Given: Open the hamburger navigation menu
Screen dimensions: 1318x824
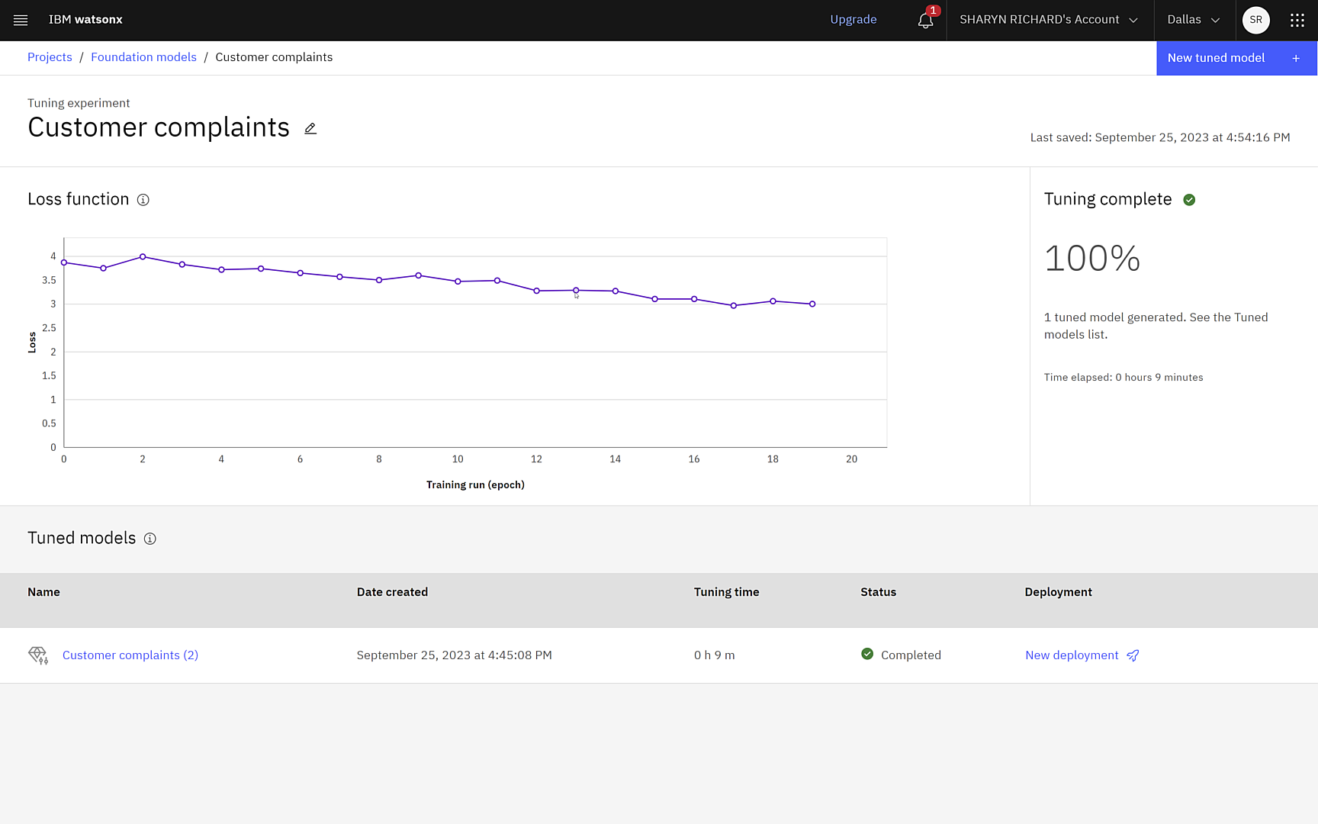Looking at the screenshot, I should (x=20, y=20).
